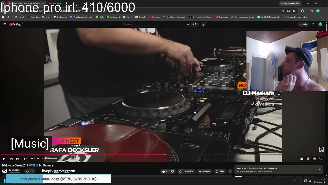Open the Twitch bookmark

pos(19,17)
